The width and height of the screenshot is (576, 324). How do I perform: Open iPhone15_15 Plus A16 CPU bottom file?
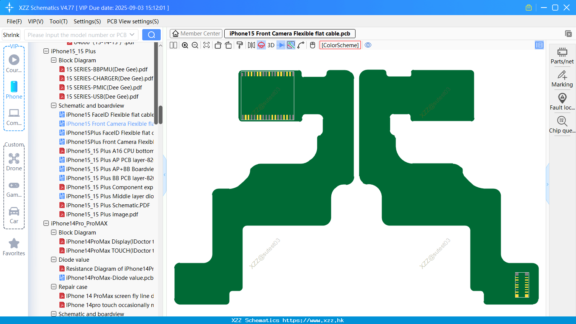click(x=106, y=151)
